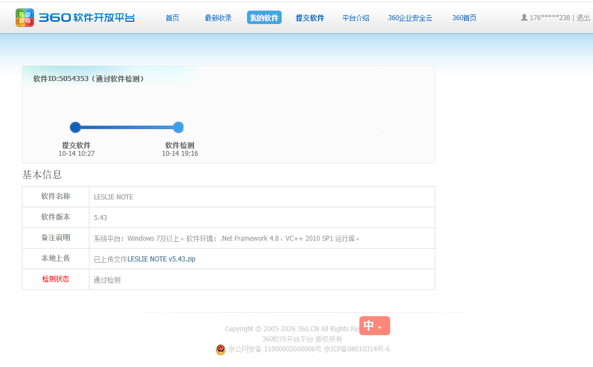The image size is (593, 367).
Task: Download the LESLIE NOTE v5.43.zip file link
Action: (x=162, y=259)
